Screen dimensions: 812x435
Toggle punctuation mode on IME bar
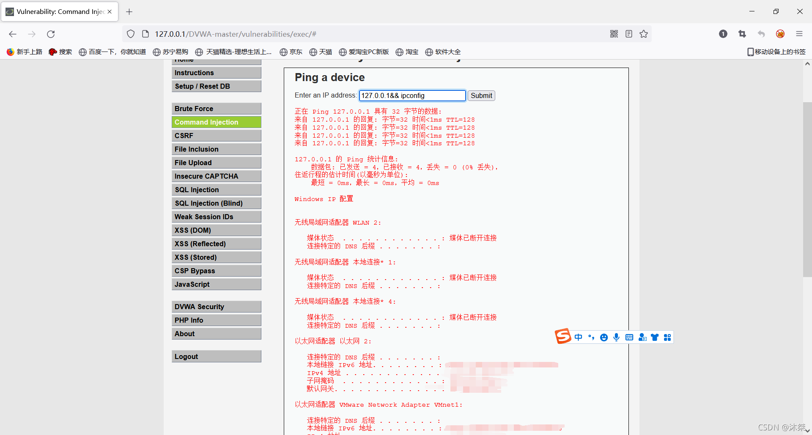(591, 337)
